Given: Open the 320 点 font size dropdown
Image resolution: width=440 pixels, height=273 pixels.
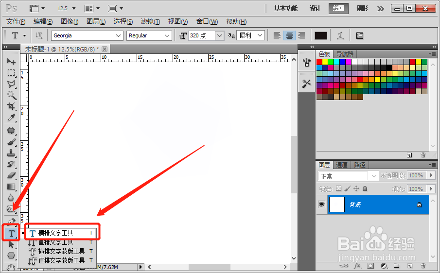Looking at the screenshot, I should 219,35.
